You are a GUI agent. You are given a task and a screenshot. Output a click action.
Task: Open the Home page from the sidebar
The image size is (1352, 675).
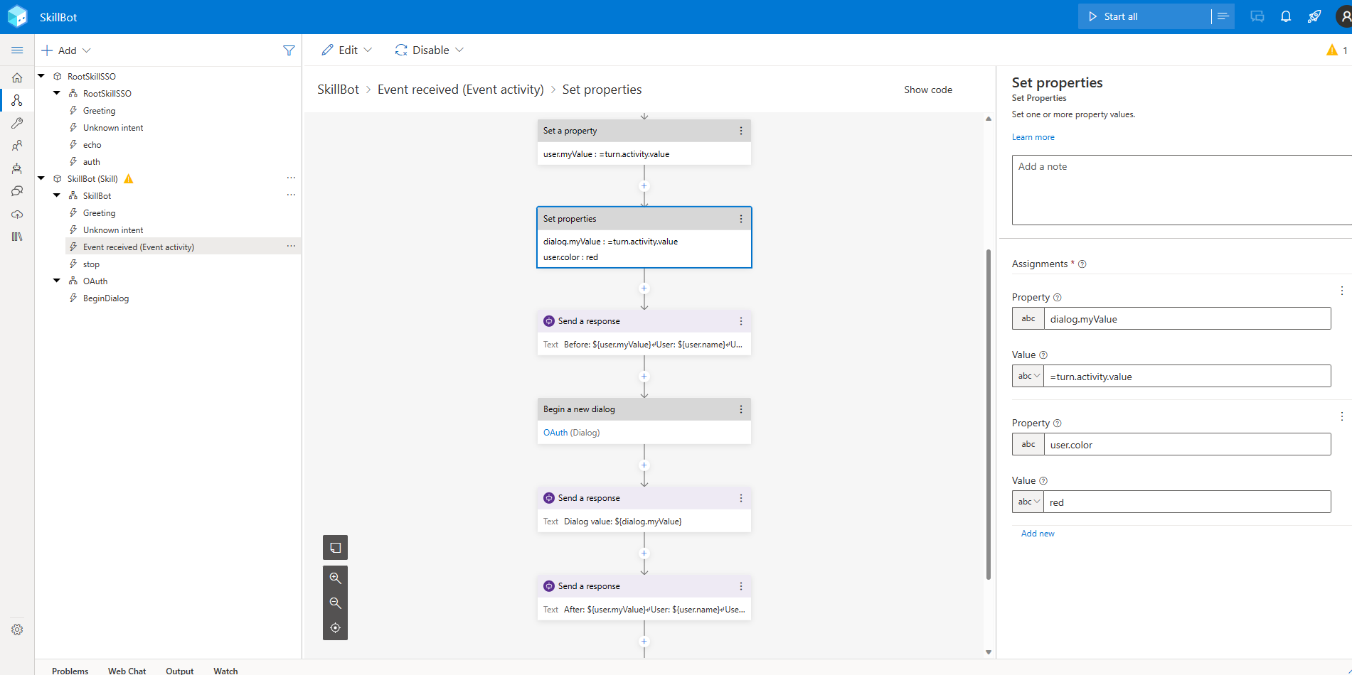[17, 77]
